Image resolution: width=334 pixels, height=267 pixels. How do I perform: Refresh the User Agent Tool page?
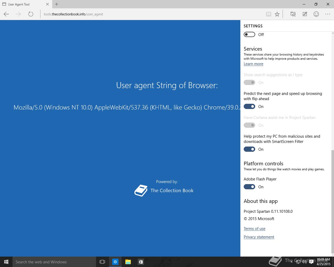coord(31,14)
